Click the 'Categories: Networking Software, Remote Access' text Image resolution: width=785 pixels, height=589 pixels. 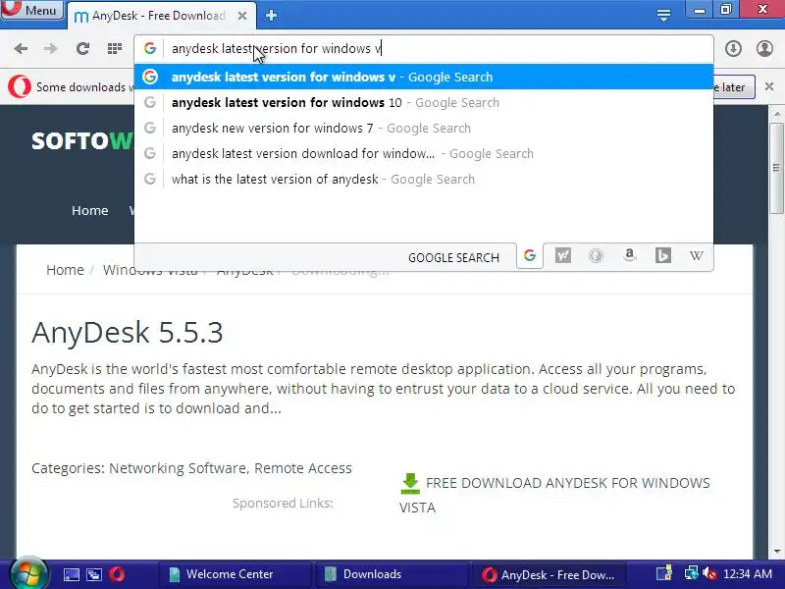pos(191,468)
